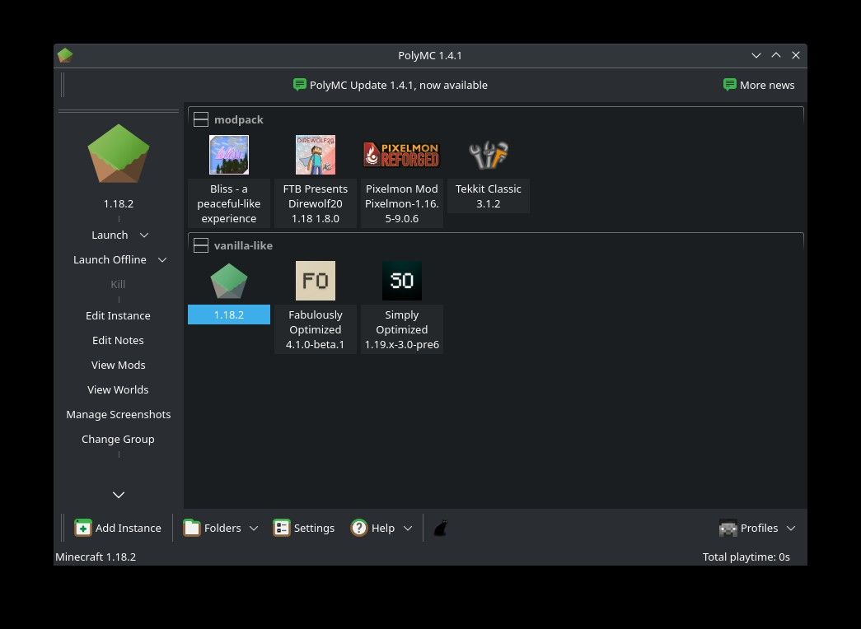Open the Profiles dropdown arrow

tap(791, 528)
